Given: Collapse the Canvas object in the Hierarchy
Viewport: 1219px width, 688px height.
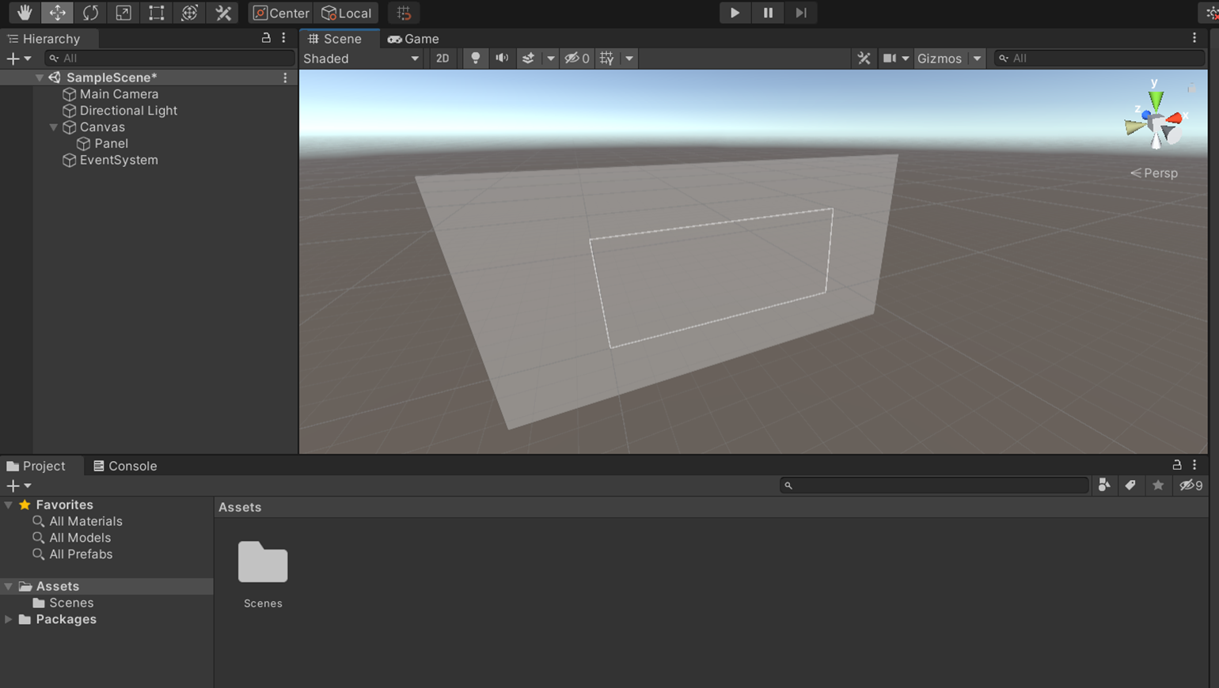Looking at the screenshot, I should (53, 127).
